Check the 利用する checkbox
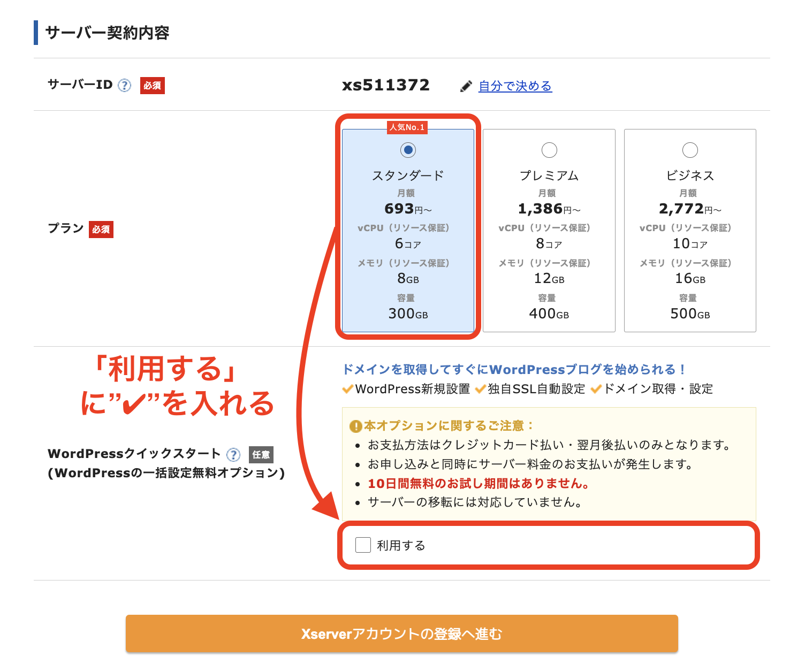This screenshot has height=672, width=805. pos(363,545)
